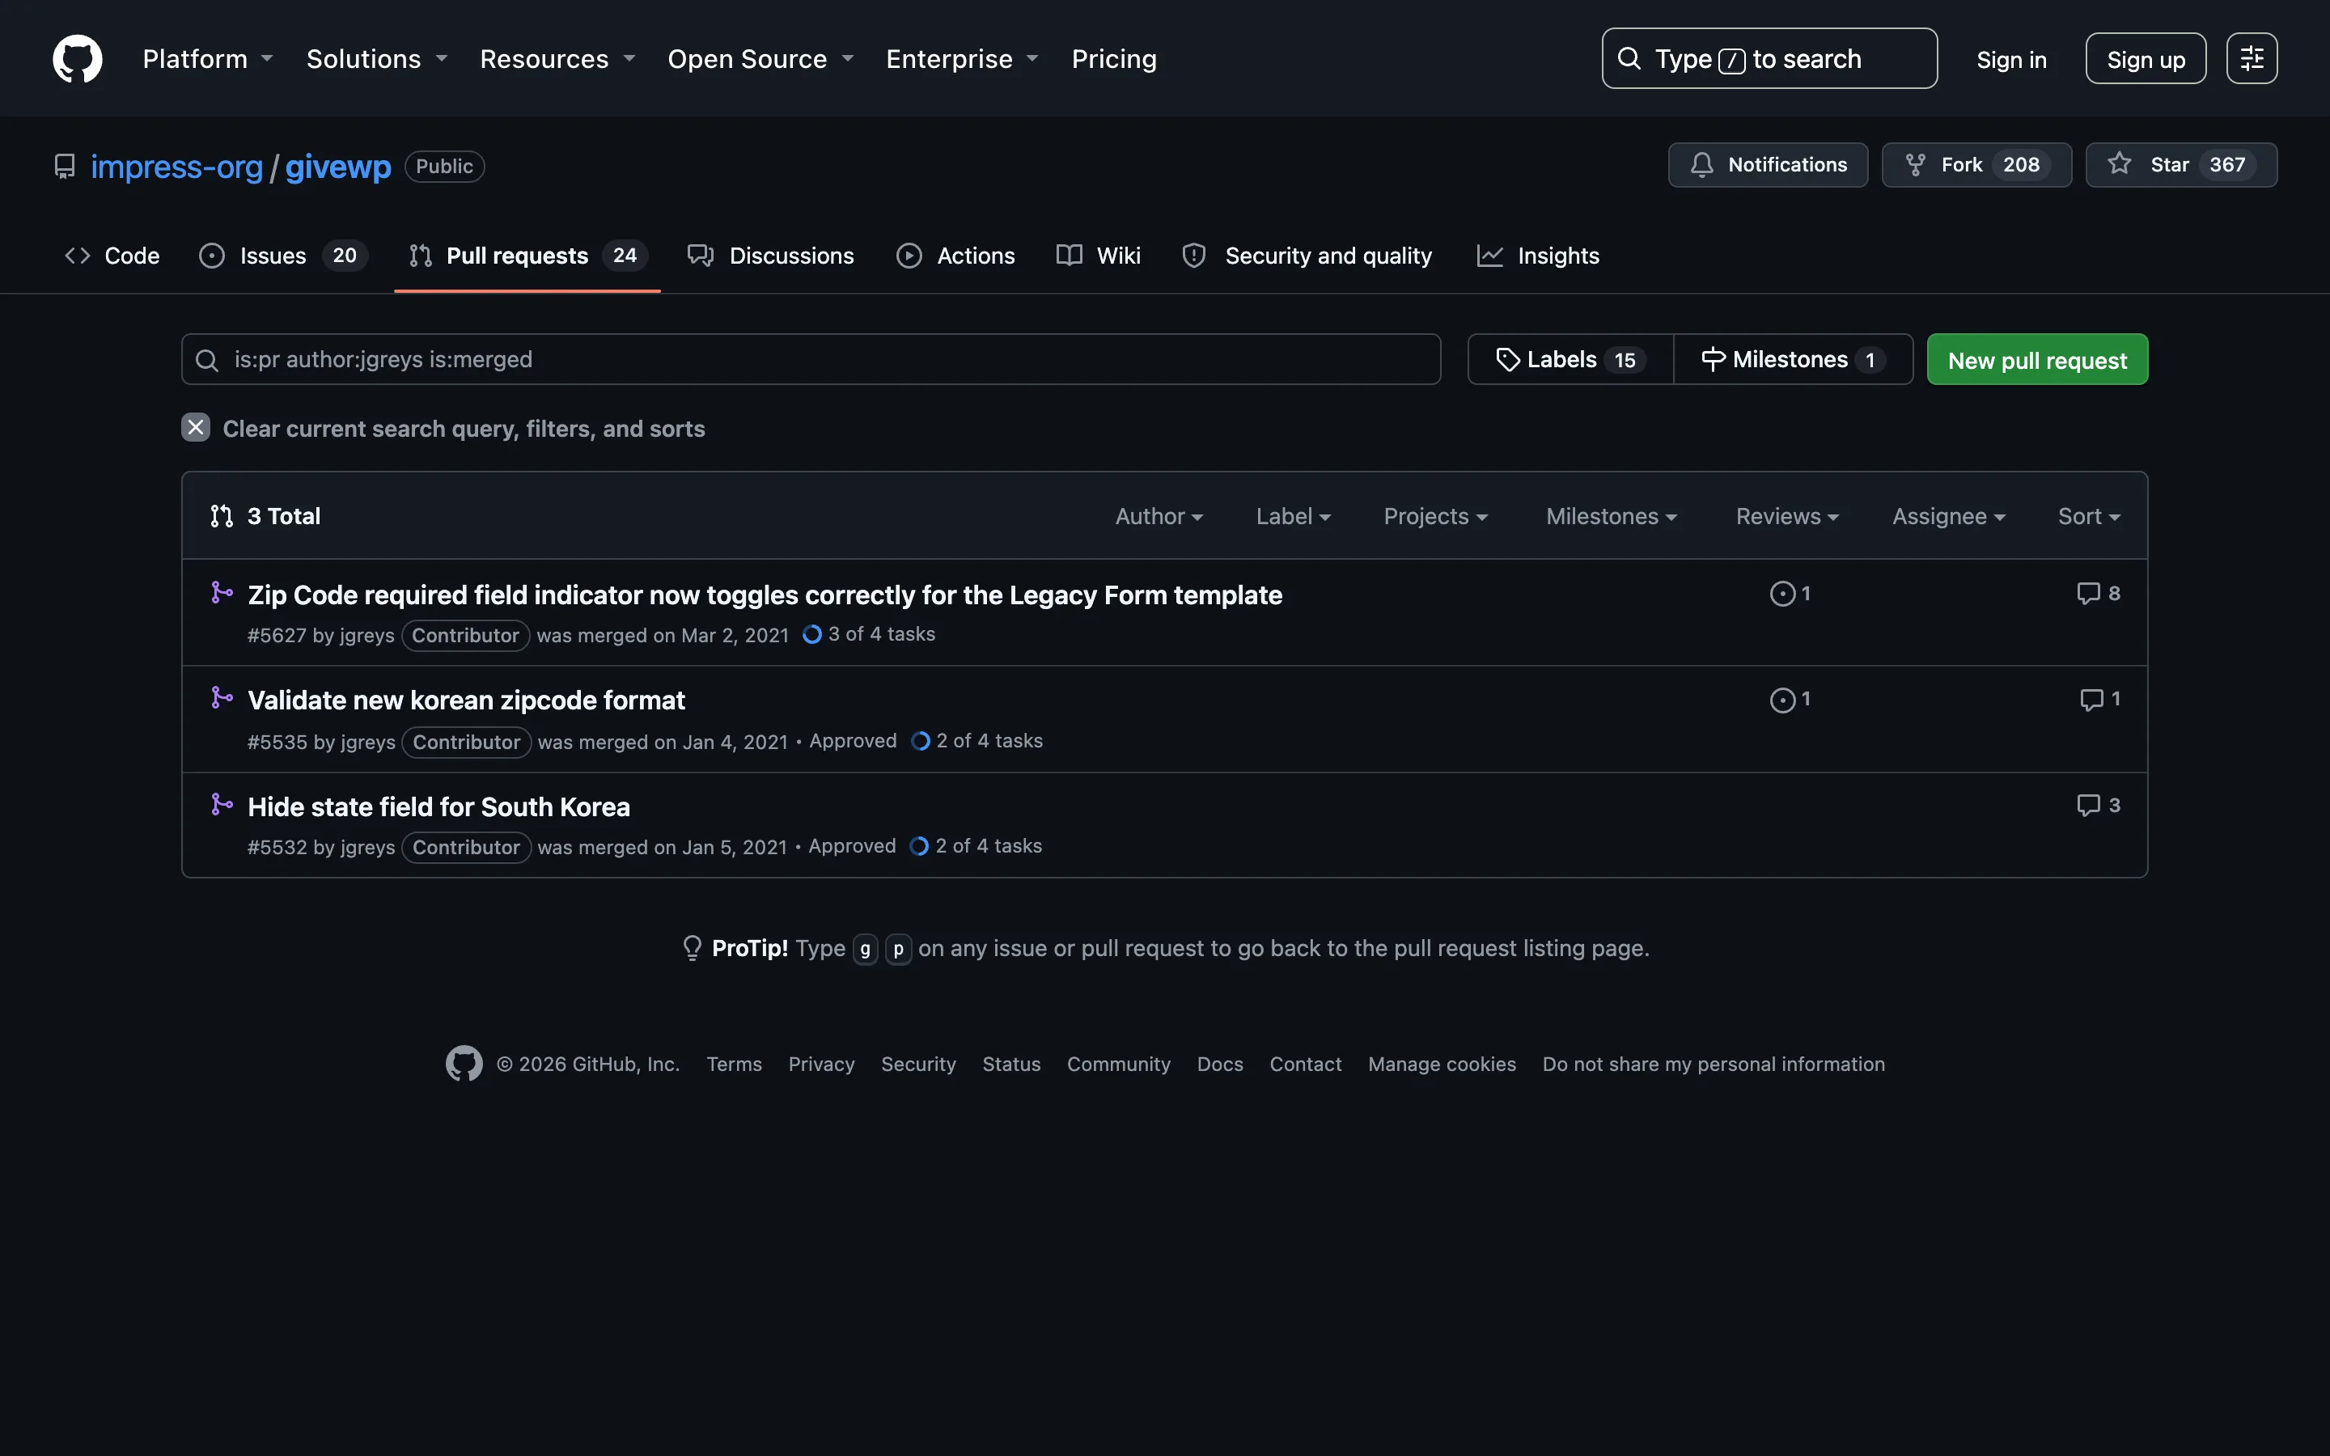
Task: Open the Assignee filter dropdown
Action: (1949, 516)
